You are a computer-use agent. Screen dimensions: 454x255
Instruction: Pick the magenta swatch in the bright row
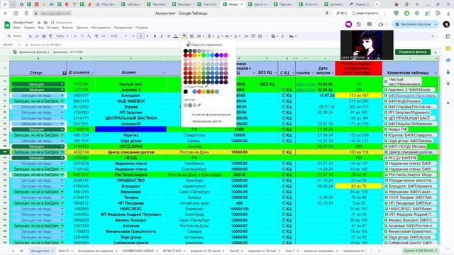(226, 55)
